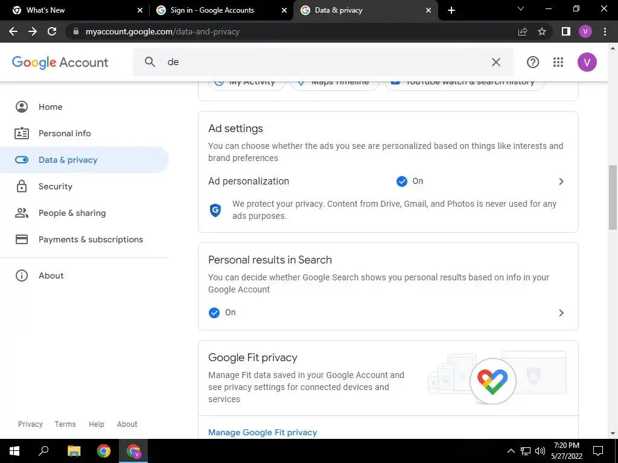Click the Google Account logo
Image resolution: width=618 pixels, height=463 pixels.
60,62
